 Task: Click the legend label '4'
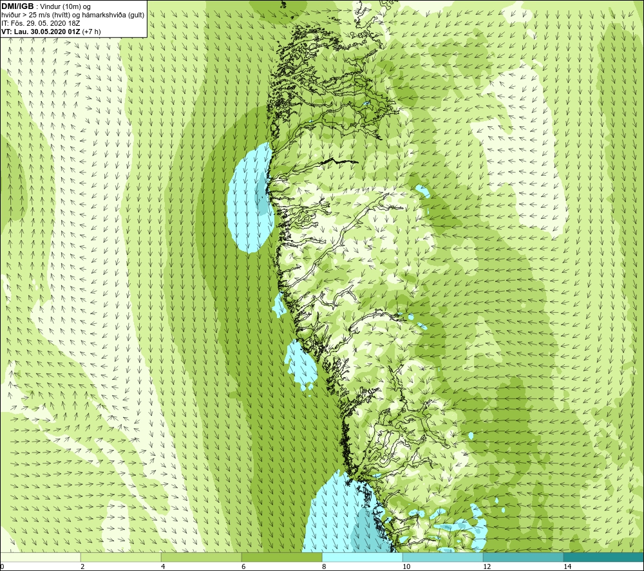tap(163, 566)
